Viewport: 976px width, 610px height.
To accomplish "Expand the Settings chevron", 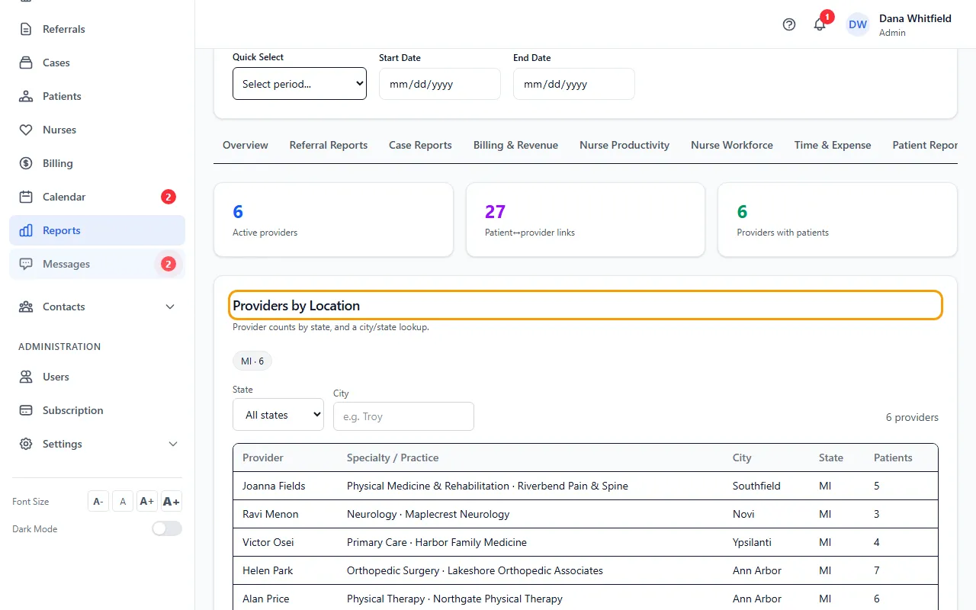I will (173, 444).
